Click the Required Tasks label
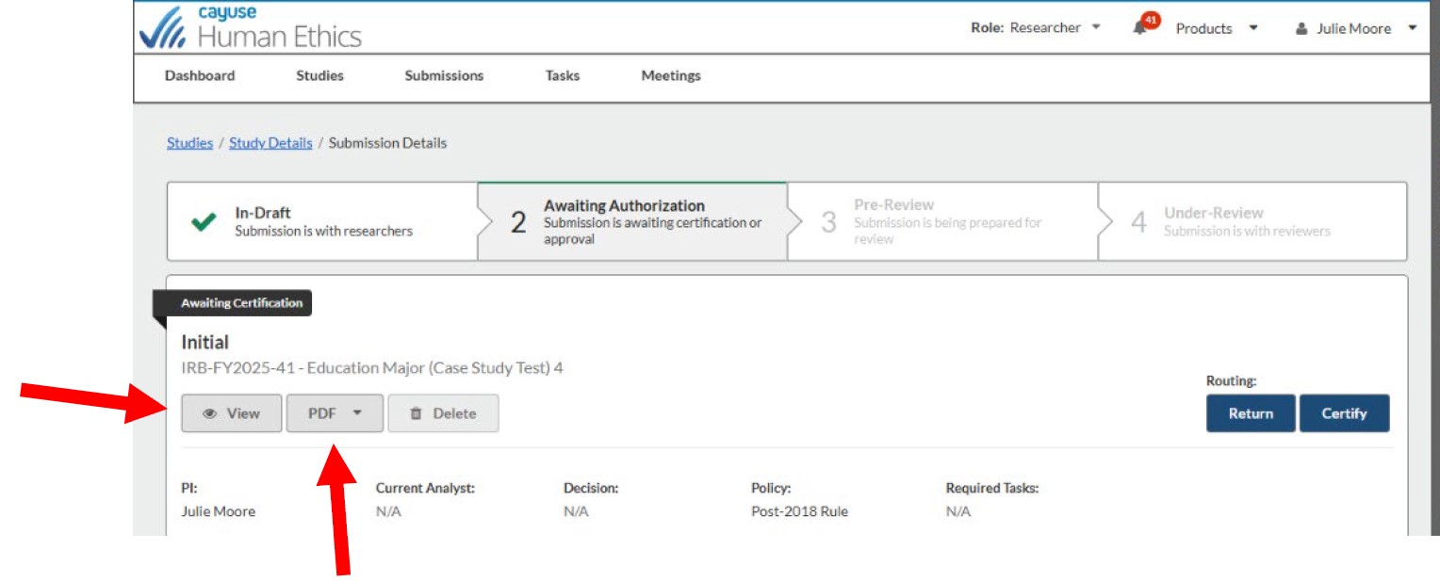1440x581 pixels. pyautogui.click(x=992, y=488)
